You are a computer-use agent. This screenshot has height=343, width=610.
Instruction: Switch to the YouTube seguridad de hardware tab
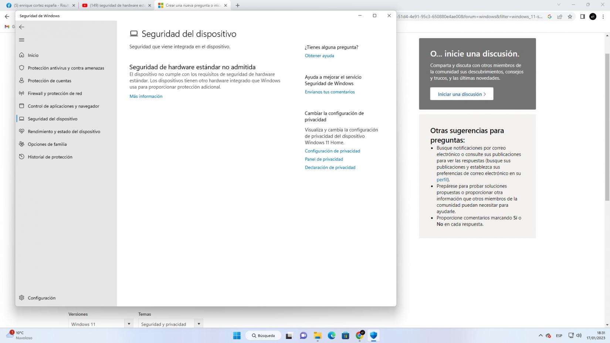(x=117, y=6)
